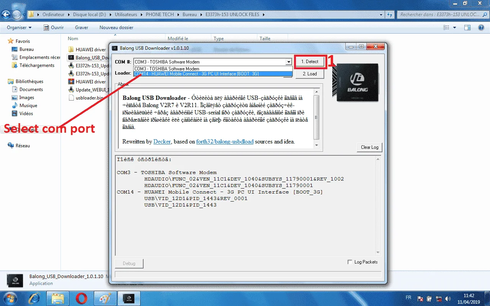Click the Utilisateurs breadcrumb
The image size is (490, 306).
[x=126, y=15]
